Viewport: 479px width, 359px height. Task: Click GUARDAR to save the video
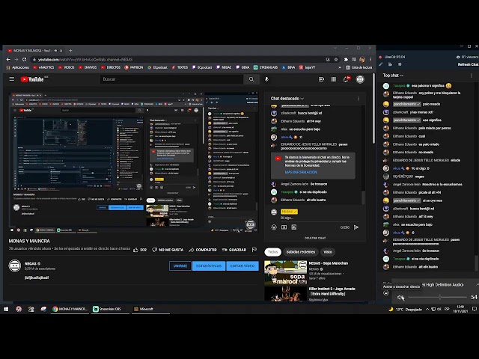[x=234, y=250]
